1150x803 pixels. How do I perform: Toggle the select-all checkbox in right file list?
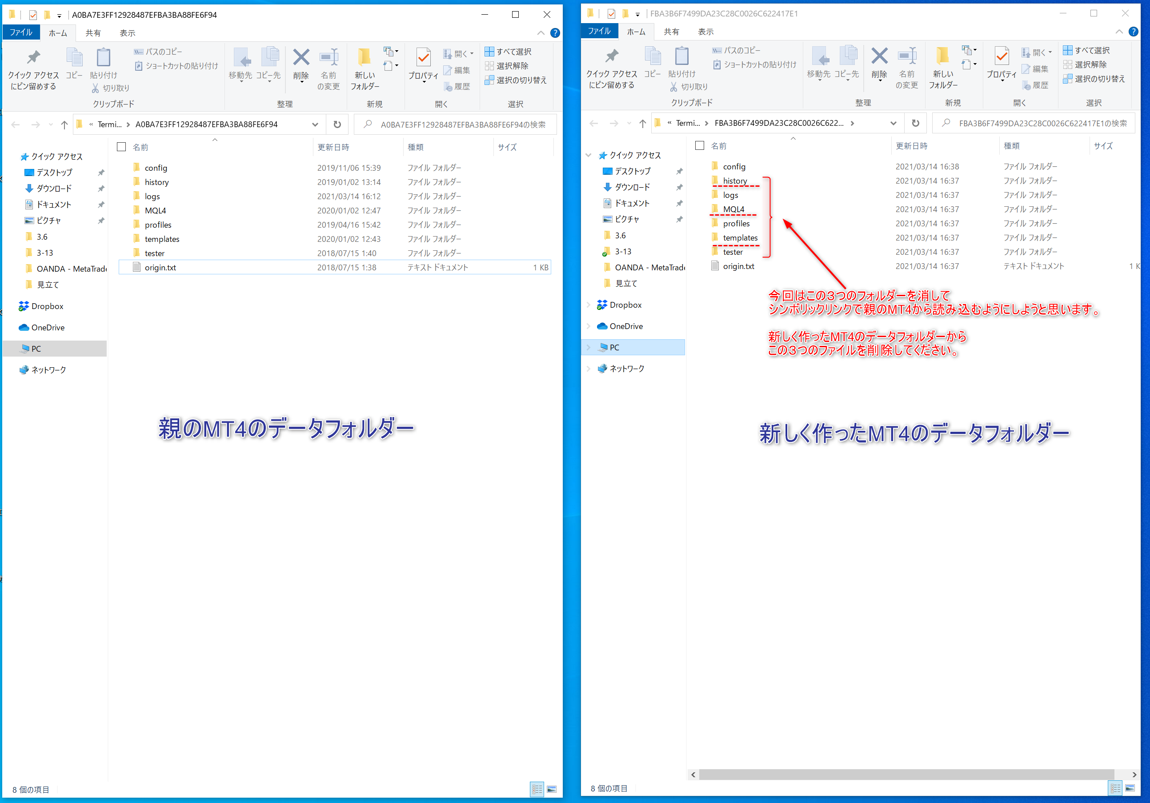pyautogui.click(x=700, y=145)
